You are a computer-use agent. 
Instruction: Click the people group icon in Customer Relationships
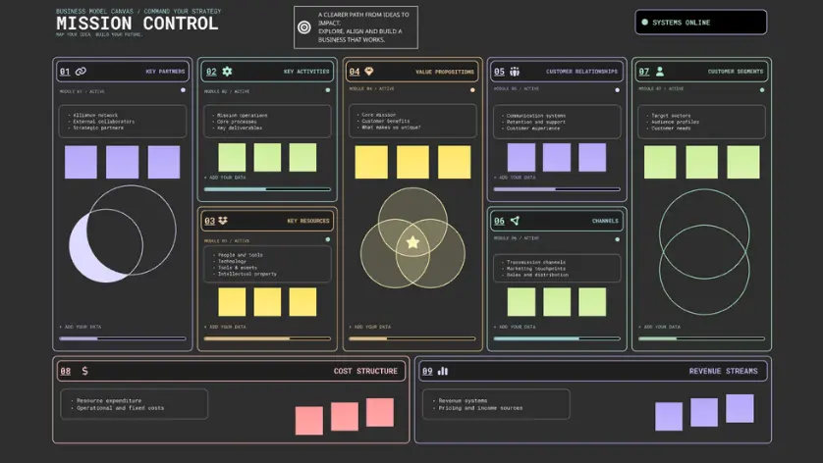[x=515, y=72]
